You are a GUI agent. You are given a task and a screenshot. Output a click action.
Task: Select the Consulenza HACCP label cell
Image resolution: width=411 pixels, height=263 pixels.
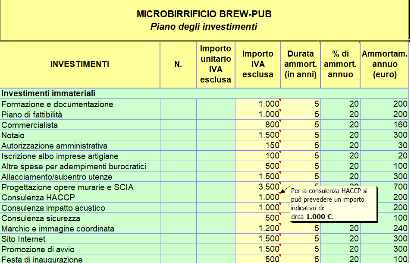(80, 197)
